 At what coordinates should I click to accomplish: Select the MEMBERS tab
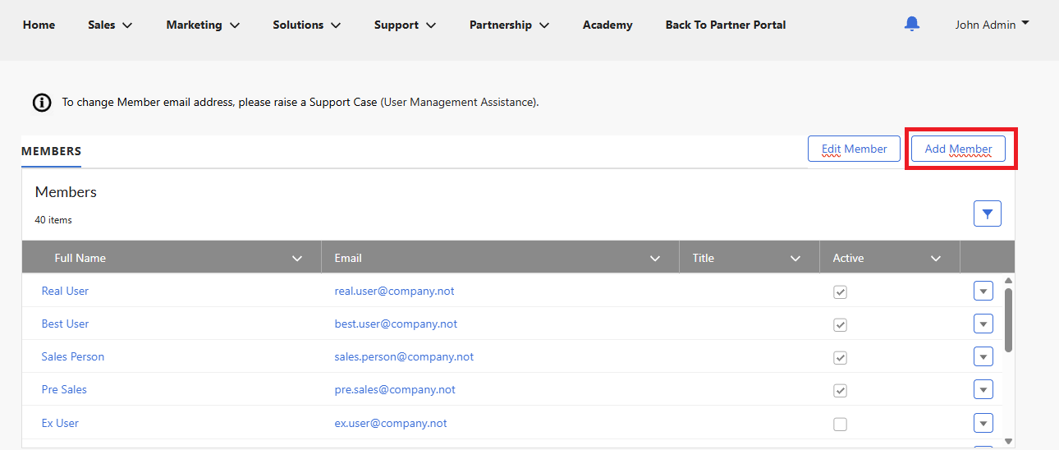coord(51,151)
